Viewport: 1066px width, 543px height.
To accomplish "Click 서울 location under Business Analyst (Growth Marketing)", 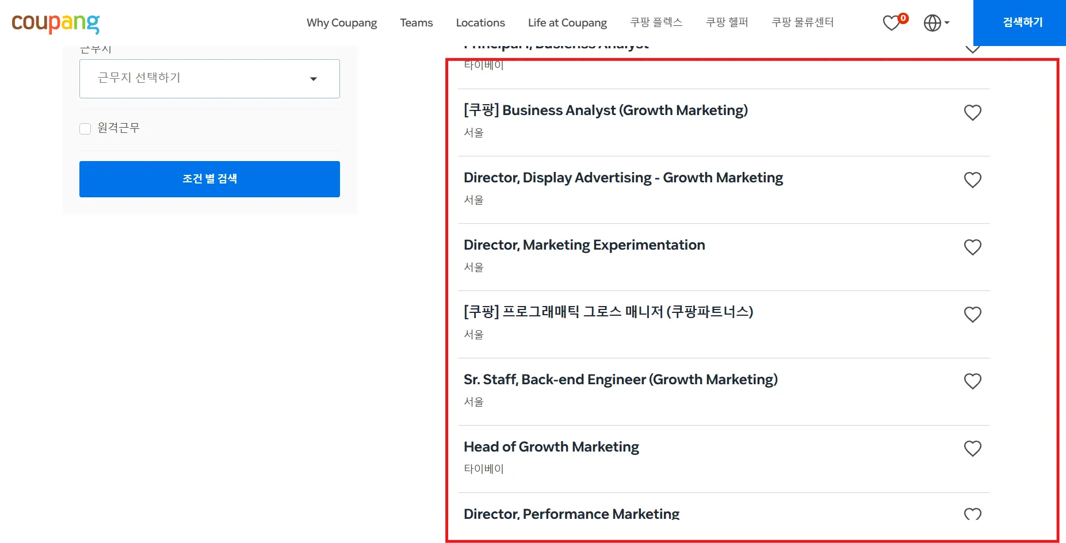I will [x=474, y=132].
